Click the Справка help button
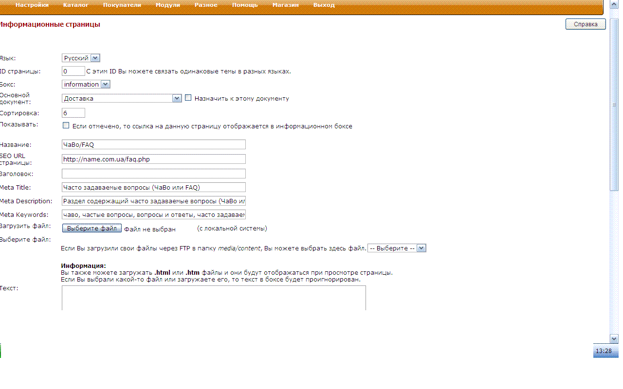Image resolution: width=623 pixels, height=389 pixels. (585, 24)
